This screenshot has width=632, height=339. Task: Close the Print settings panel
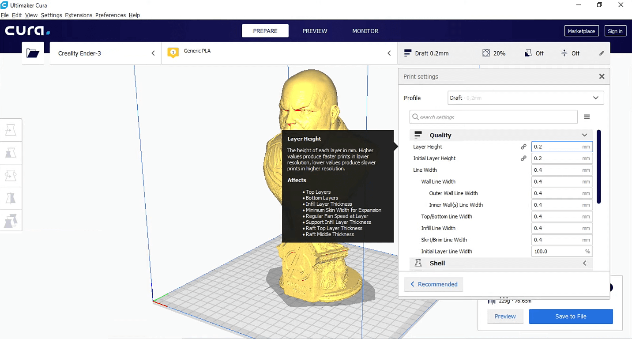click(x=602, y=76)
